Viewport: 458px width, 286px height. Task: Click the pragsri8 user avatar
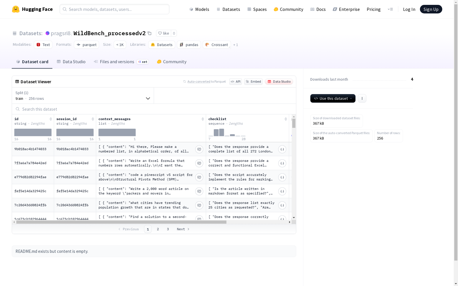(48, 33)
